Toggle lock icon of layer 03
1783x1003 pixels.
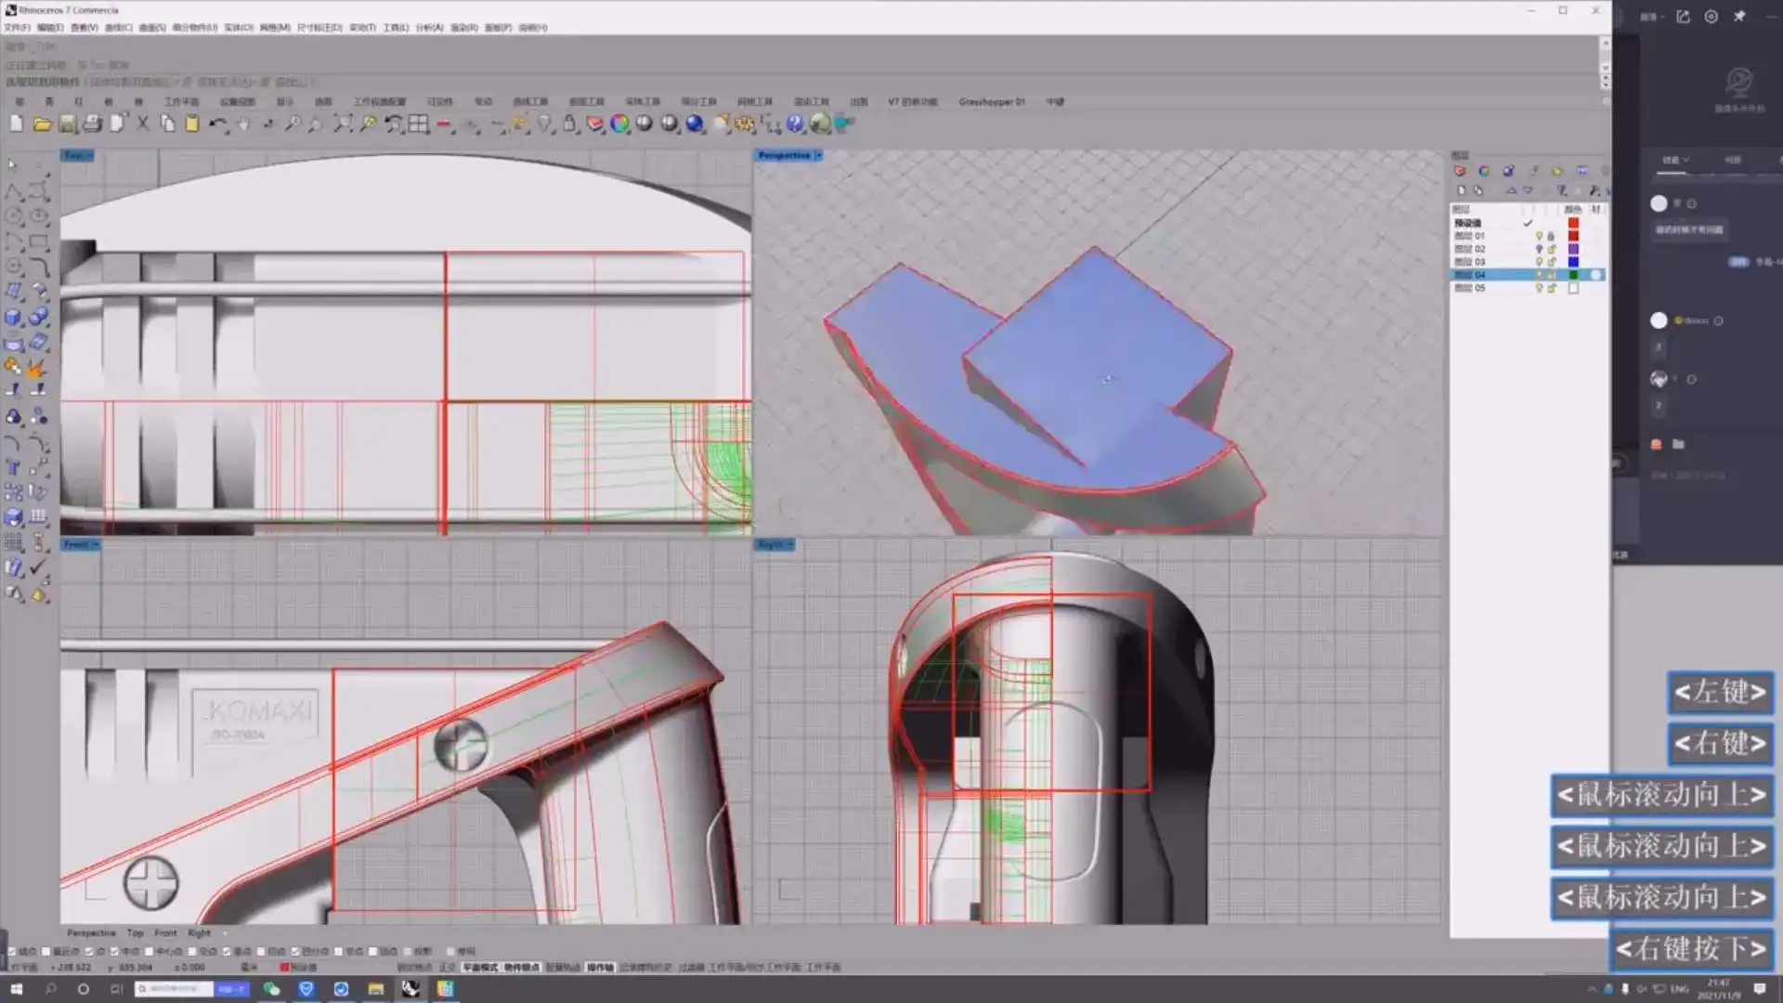(x=1551, y=262)
